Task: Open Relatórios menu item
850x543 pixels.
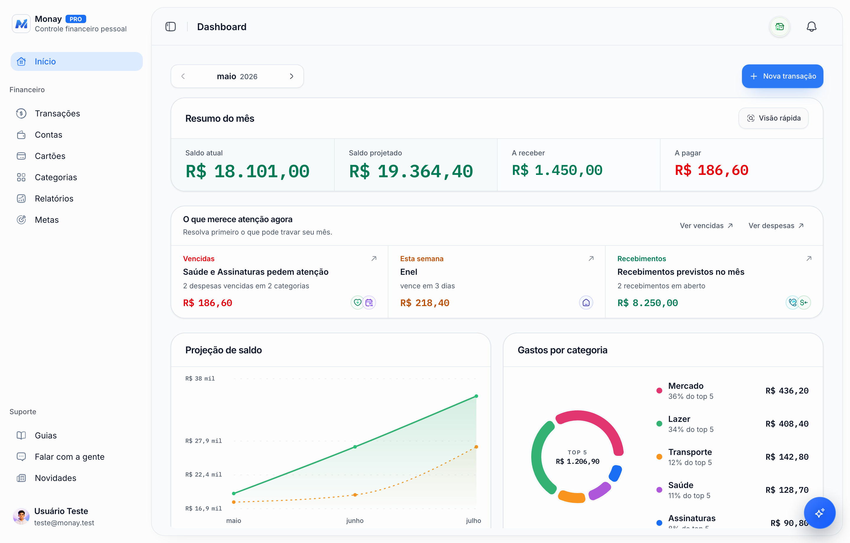Action: click(x=77, y=198)
